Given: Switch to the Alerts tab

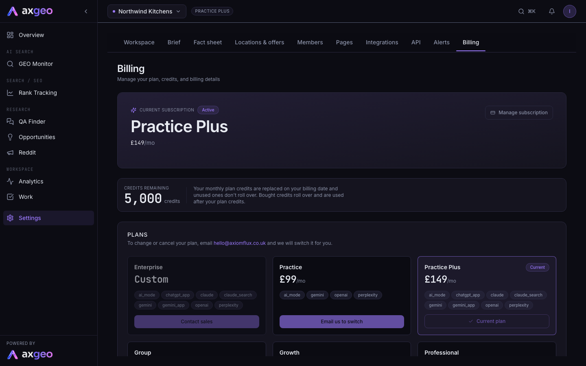Looking at the screenshot, I should (442, 42).
